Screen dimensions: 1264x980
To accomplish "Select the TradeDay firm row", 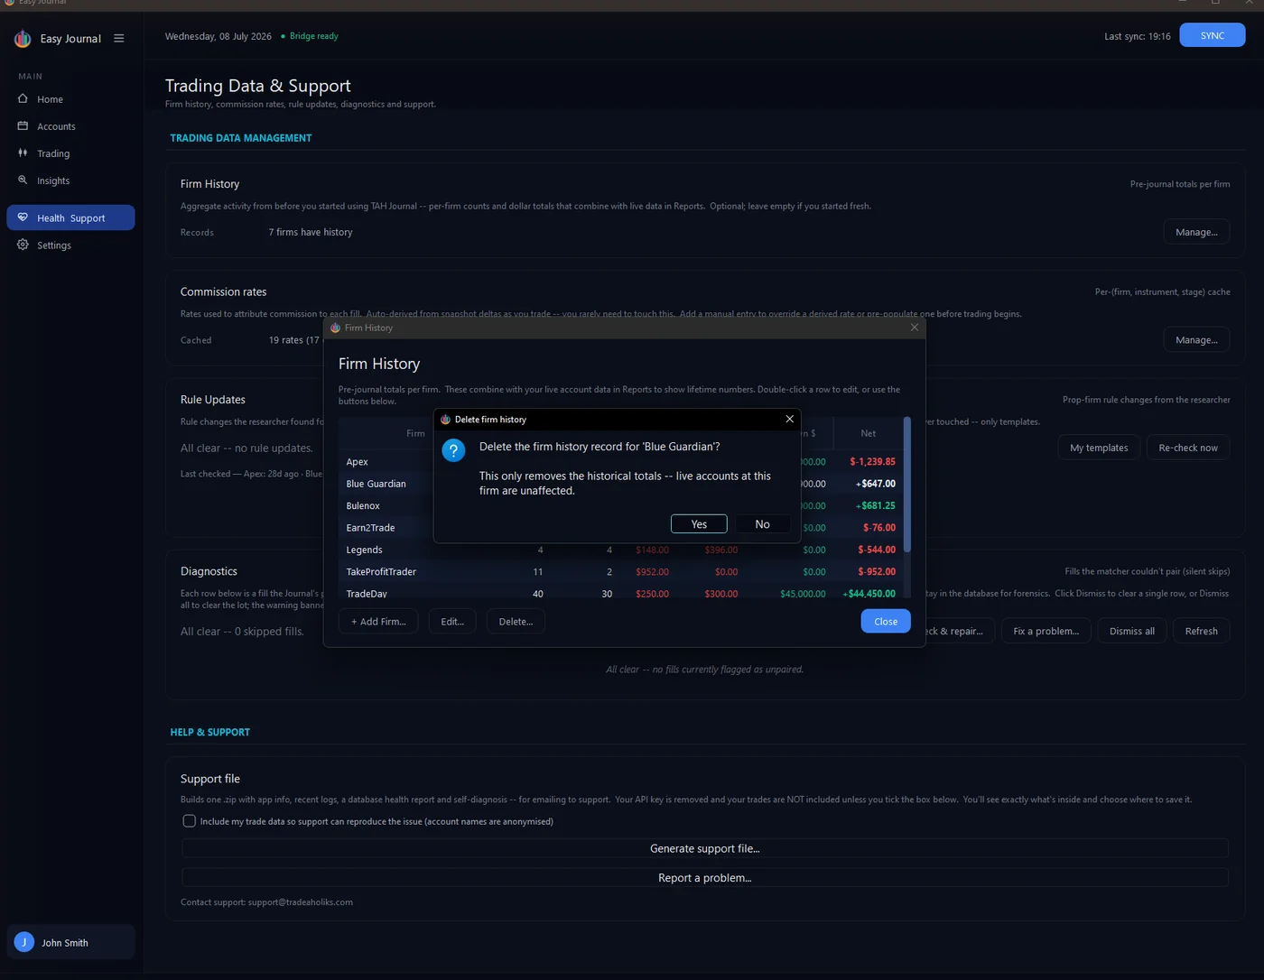I will 621,593.
